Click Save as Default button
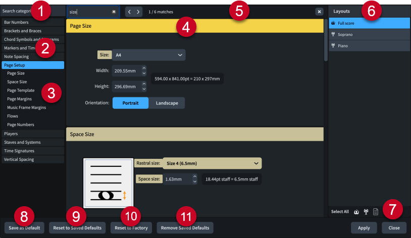 [25, 228]
